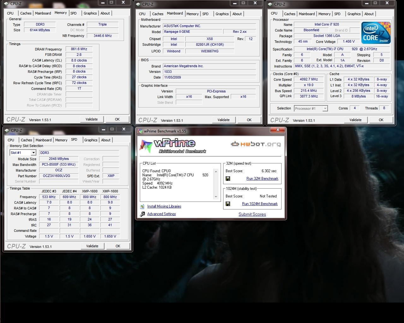Switch to Memory tab in SPD window
Screen dimensions: 404x323
point(61,140)
